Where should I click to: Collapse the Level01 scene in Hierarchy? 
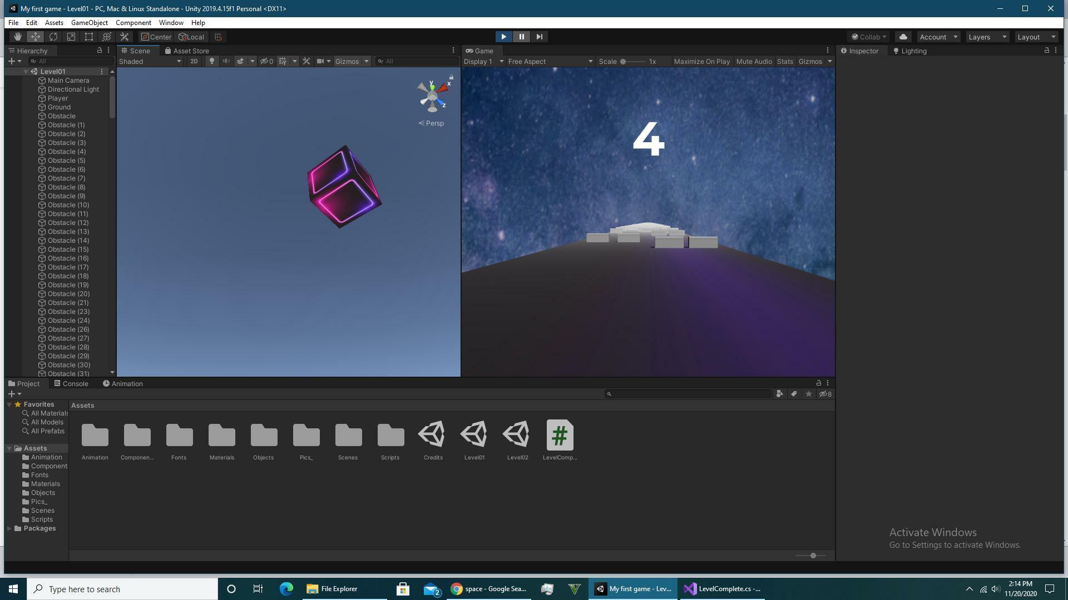(x=26, y=72)
